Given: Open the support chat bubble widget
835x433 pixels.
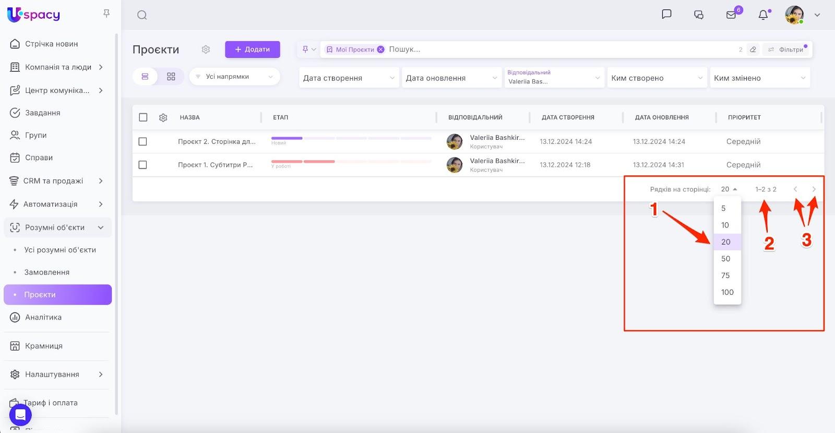Looking at the screenshot, I should tap(20, 415).
